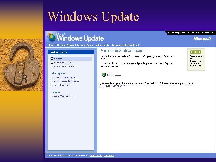This screenshot has width=216, height=162.
Task: Click the icon beside Pick updates to install
Action: click(52, 62)
